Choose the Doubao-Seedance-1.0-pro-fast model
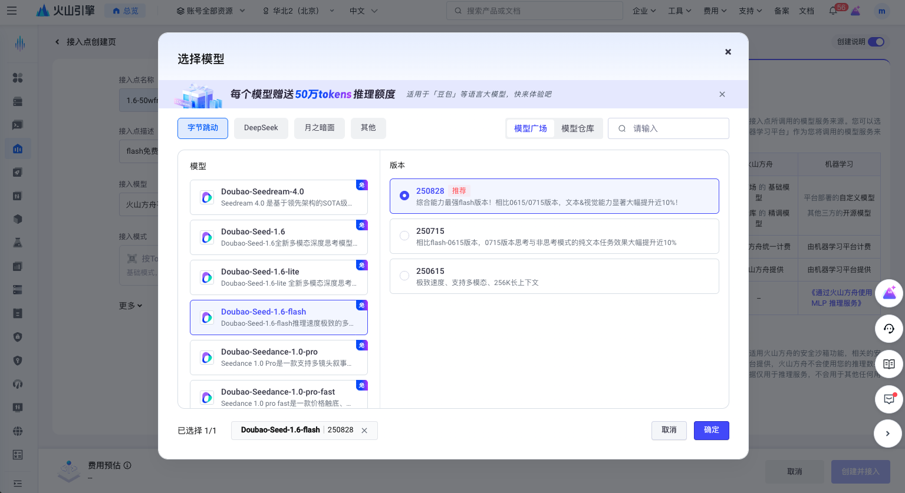This screenshot has width=905, height=493. point(279,394)
